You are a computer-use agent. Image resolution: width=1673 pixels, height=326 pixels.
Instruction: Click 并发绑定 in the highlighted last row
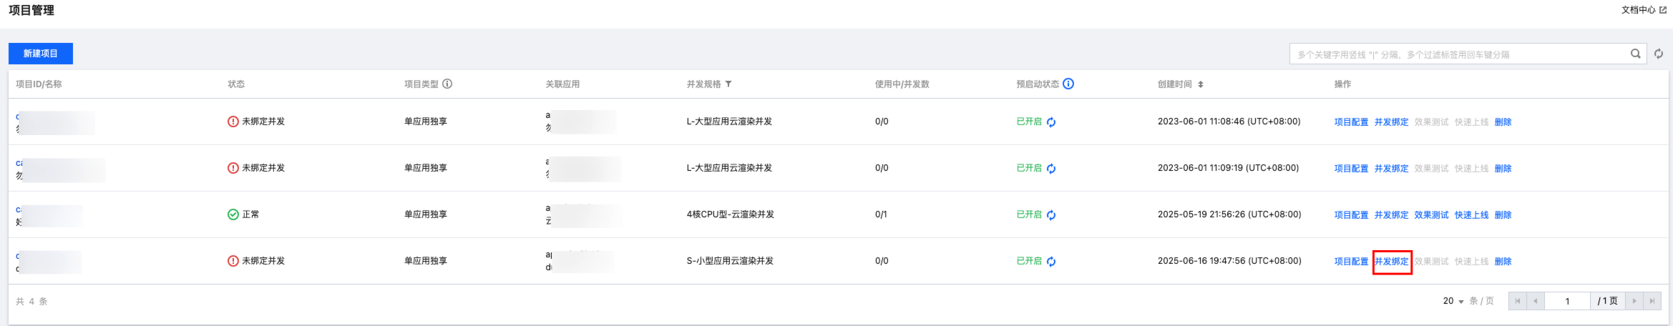pyautogui.click(x=1392, y=262)
